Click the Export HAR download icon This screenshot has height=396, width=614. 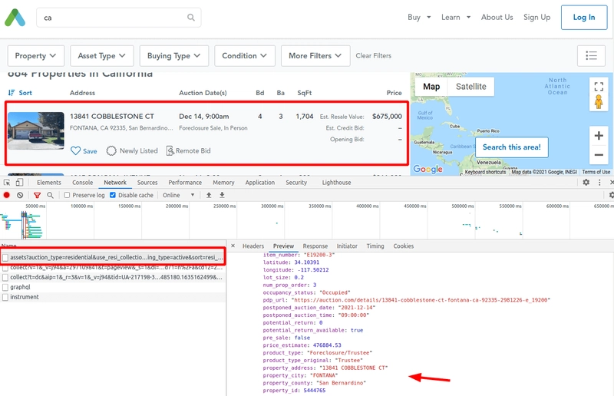pos(222,195)
